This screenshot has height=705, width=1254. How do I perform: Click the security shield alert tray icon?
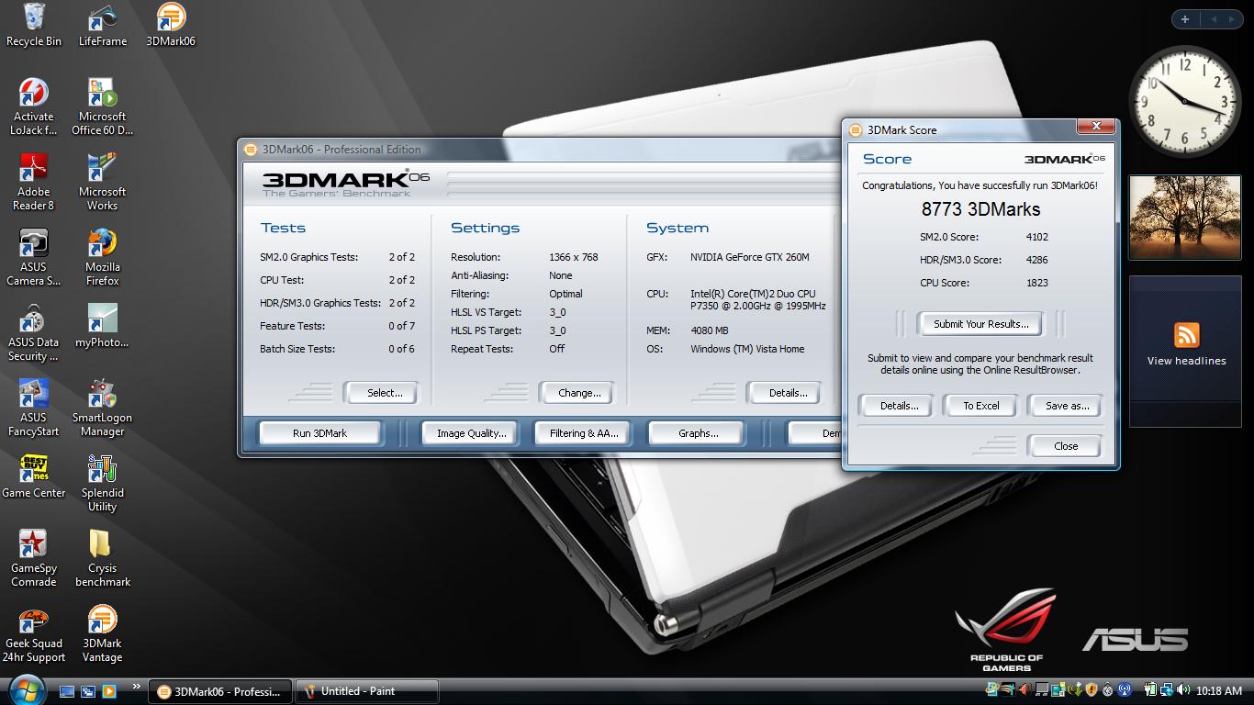click(1091, 690)
